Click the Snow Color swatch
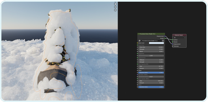Image resolution: width=208 pixels, height=102 pixels. tap(156, 43)
